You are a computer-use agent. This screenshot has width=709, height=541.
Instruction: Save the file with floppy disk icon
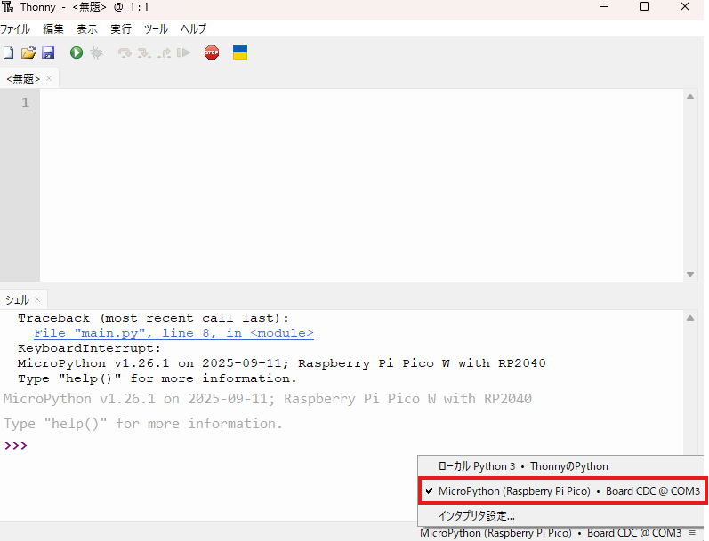click(x=48, y=52)
